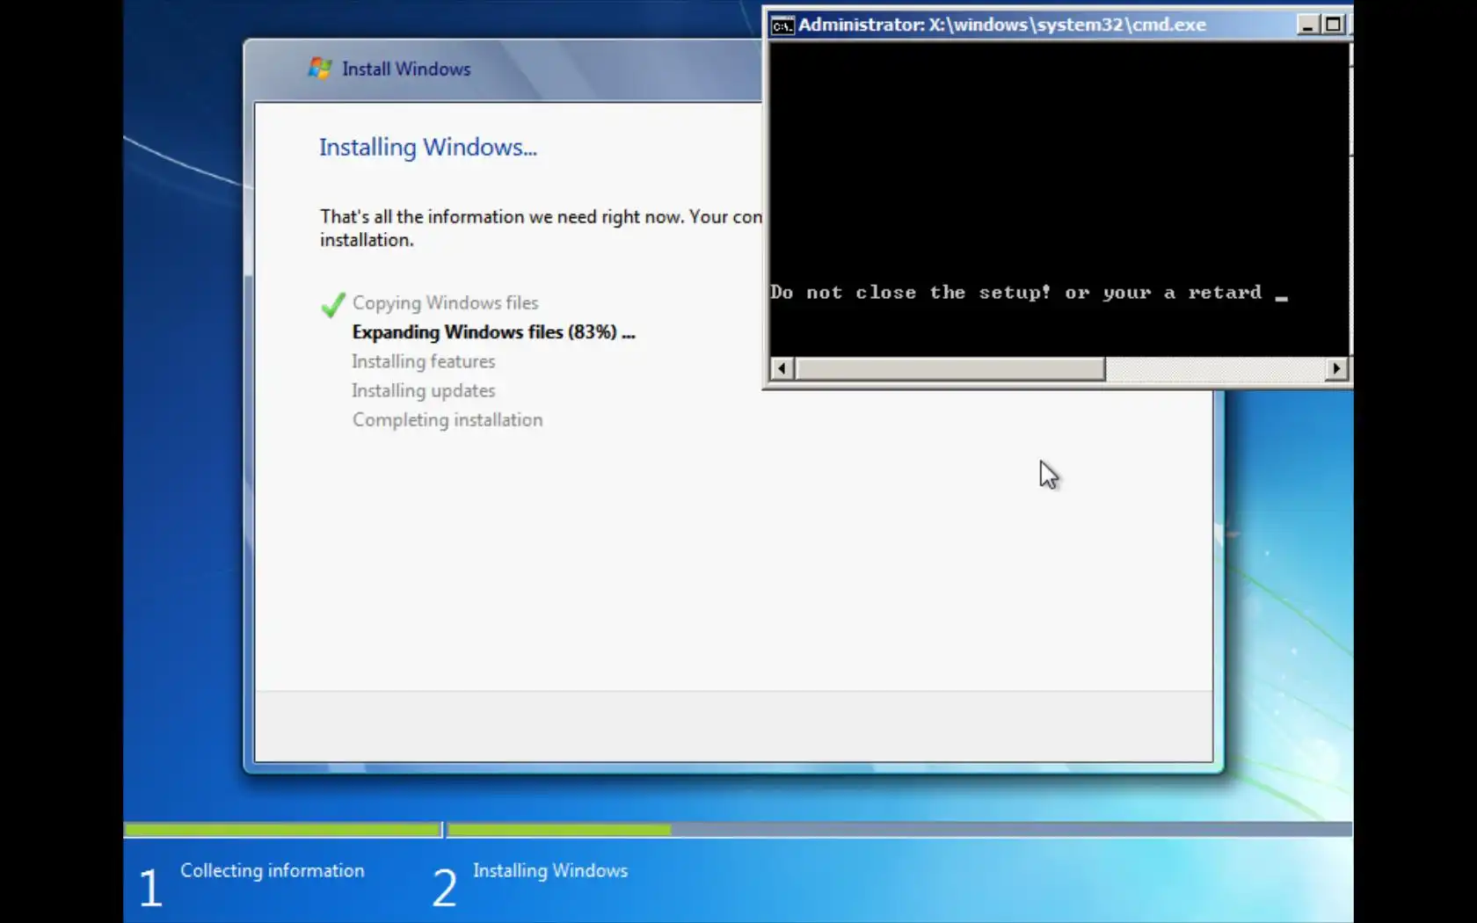Click 'Copying Windows files' step
This screenshot has width=1477, height=923.
click(446, 302)
